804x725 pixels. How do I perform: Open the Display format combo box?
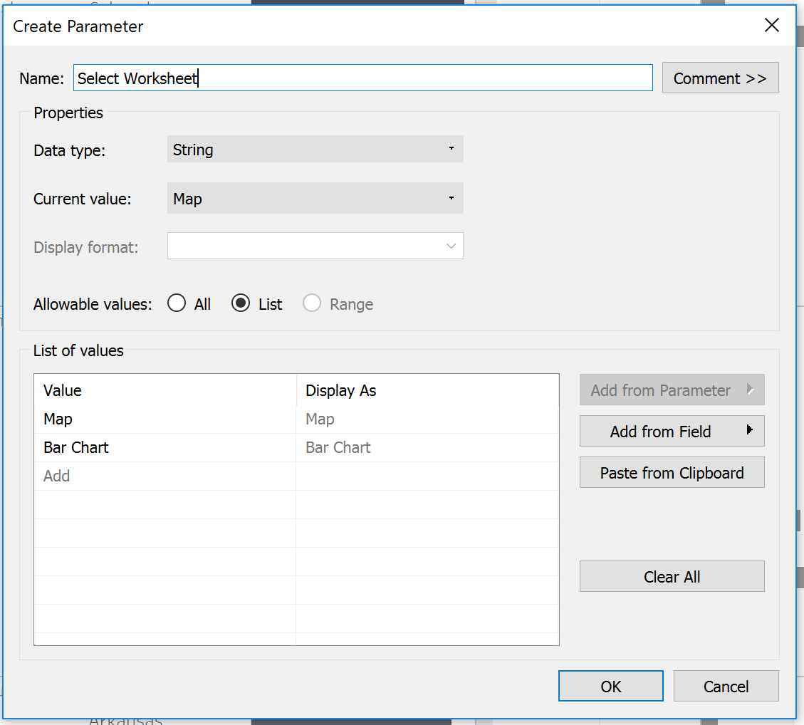point(315,246)
